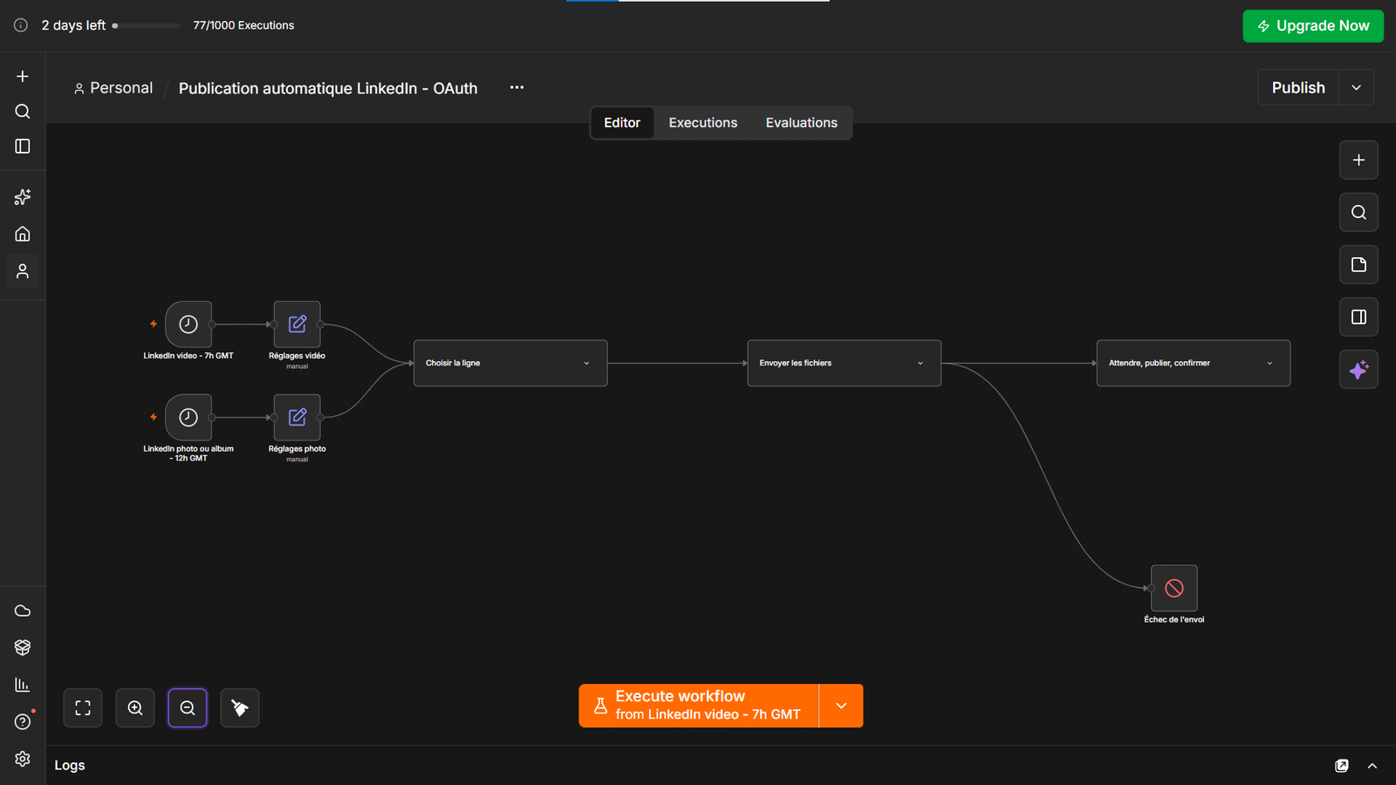
Task: Zoom in on the canvas
Action: tap(135, 708)
